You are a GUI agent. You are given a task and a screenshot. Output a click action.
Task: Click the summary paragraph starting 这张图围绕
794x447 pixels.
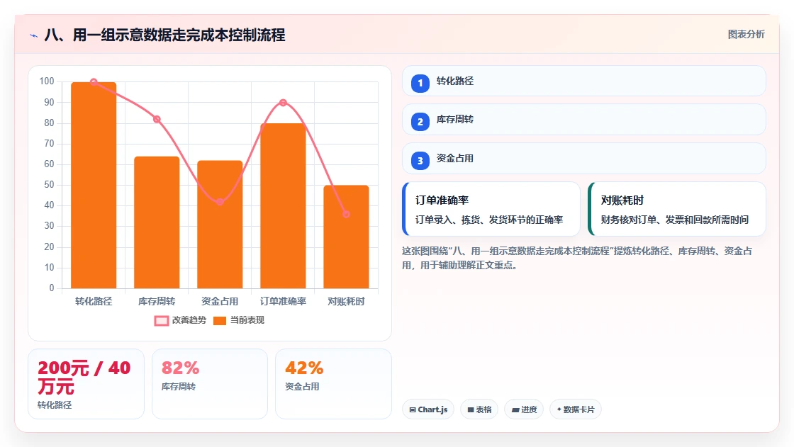click(577, 258)
